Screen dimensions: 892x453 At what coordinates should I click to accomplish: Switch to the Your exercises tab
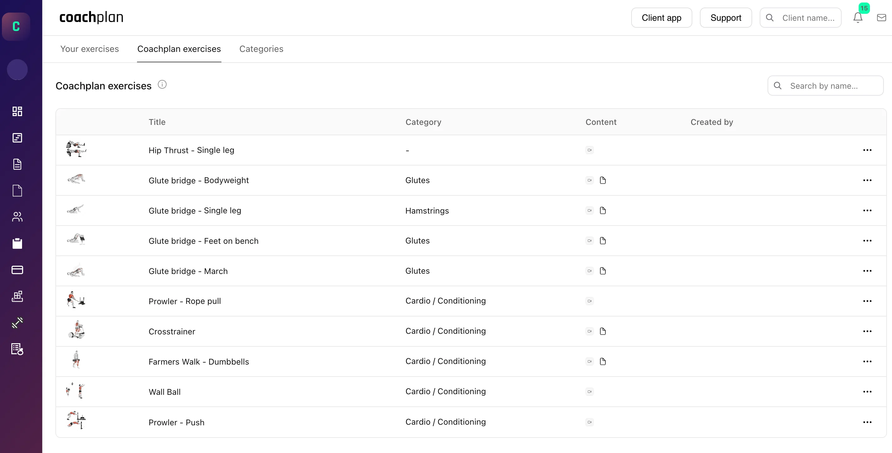click(89, 49)
